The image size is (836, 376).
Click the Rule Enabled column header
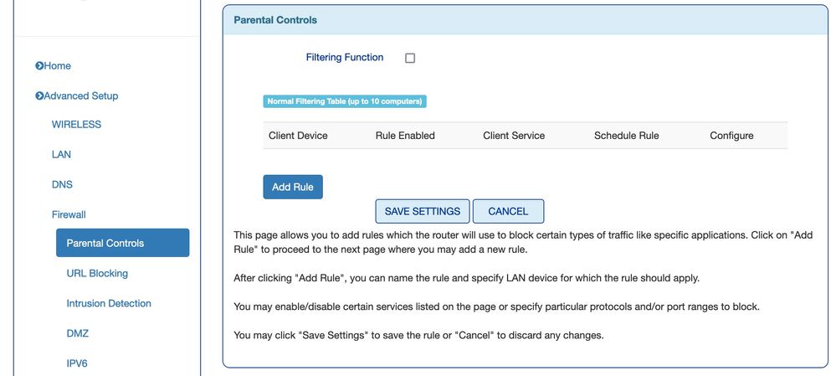click(x=405, y=136)
